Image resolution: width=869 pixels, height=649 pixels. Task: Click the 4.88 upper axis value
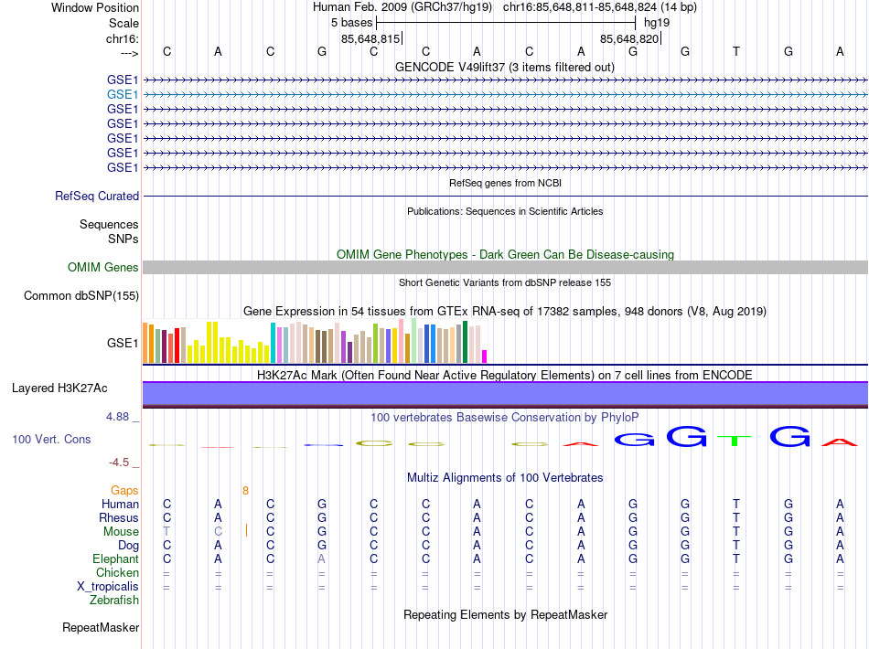tap(117, 417)
